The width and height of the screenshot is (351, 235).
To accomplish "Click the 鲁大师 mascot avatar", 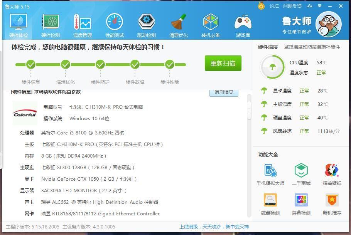I will coord(328,24).
